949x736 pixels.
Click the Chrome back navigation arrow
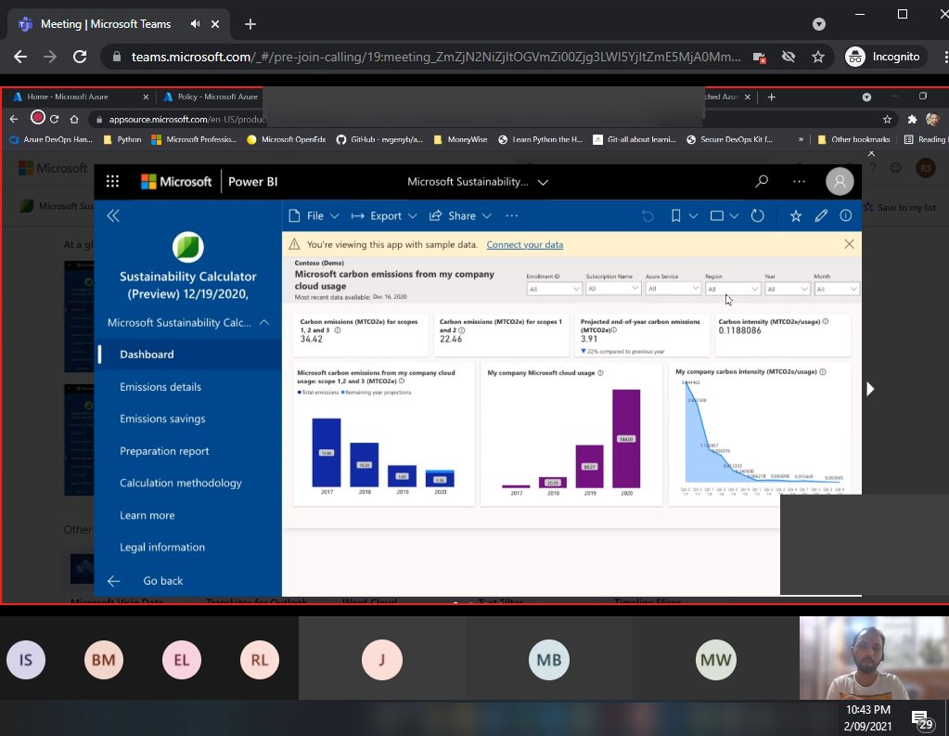[x=20, y=57]
